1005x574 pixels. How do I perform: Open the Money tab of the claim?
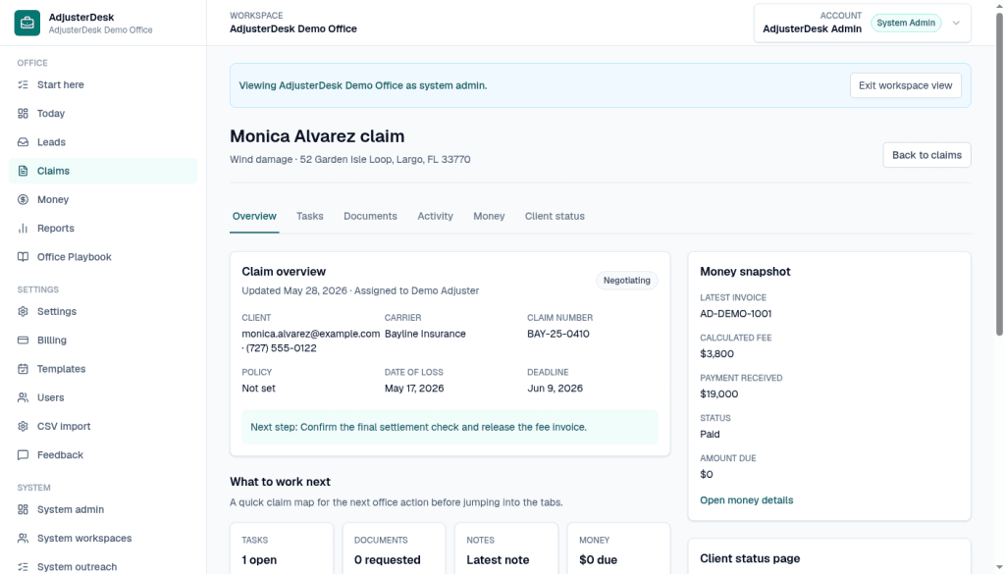[x=489, y=217]
